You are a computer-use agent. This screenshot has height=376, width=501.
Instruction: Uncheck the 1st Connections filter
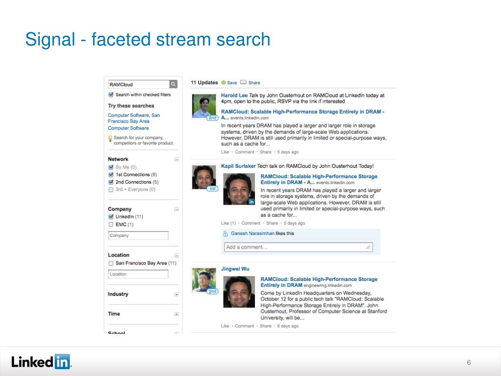pyautogui.click(x=111, y=175)
